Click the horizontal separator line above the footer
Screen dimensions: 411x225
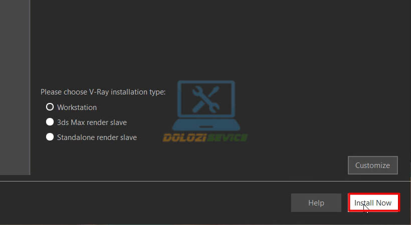click(205, 181)
